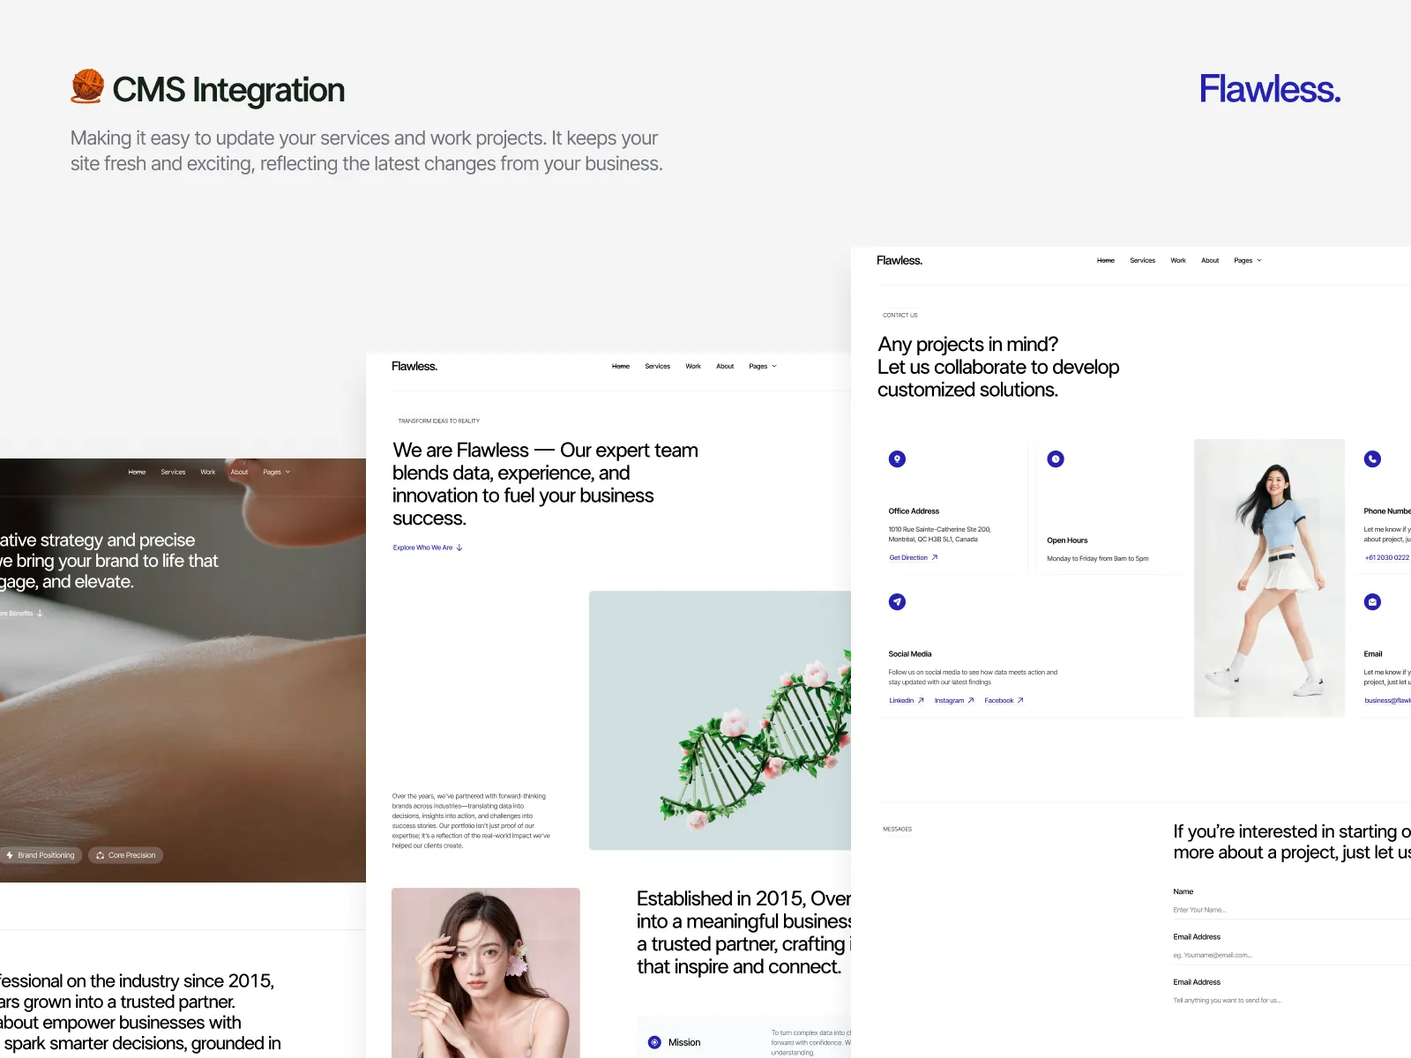
Task: Click the CMS Integration heading
Action: point(228,90)
